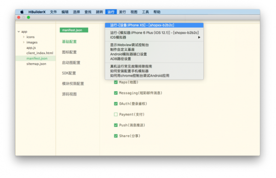Go to 基础配置 section
This screenshot has width=276, height=178.
coord(69,42)
